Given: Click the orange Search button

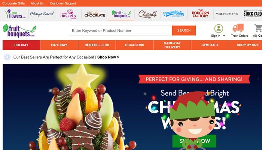Looking at the screenshot, I should point(184,30).
